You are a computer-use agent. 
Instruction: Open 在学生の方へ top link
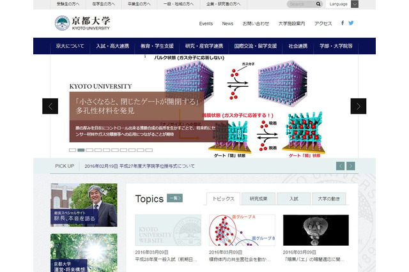point(104,4)
